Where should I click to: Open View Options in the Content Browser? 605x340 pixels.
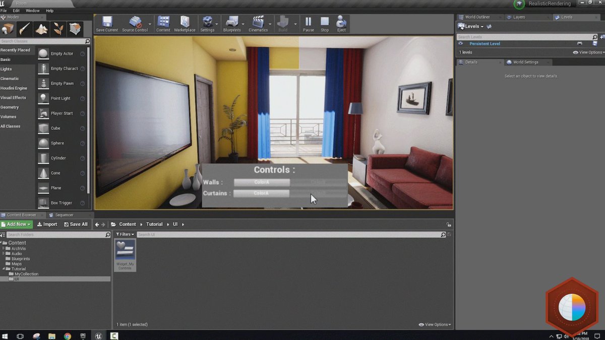coord(435,324)
